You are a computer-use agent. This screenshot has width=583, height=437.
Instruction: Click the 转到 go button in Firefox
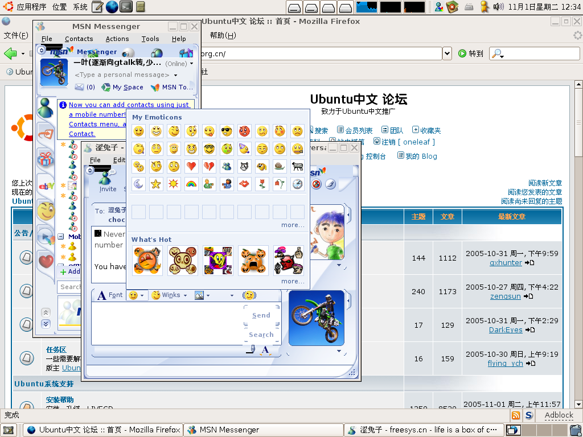(471, 53)
